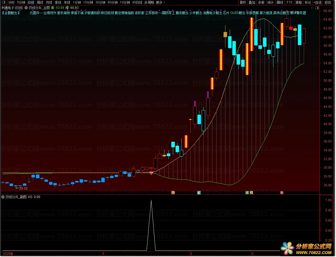Switch to 1分钟 period
The width and height of the screenshot is (336, 257).
pyautogui.click(x=77, y=2)
